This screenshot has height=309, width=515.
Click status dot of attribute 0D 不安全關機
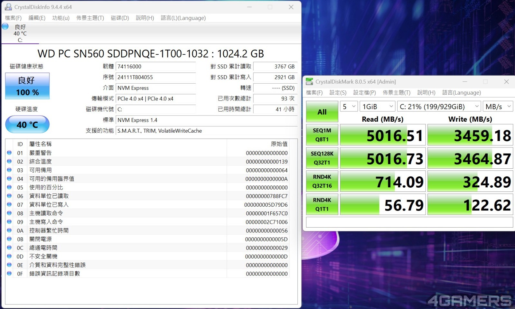(x=9, y=256)
